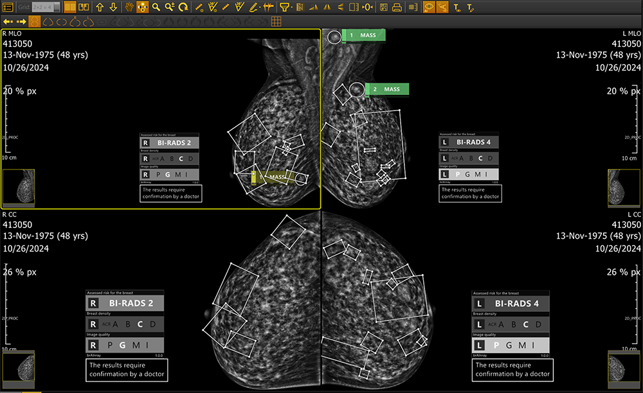Image resolution: width=643 pixels, height=393 pixels.
Task: Expand the filter funnel dropdown arrow
Action: [293, 7]
